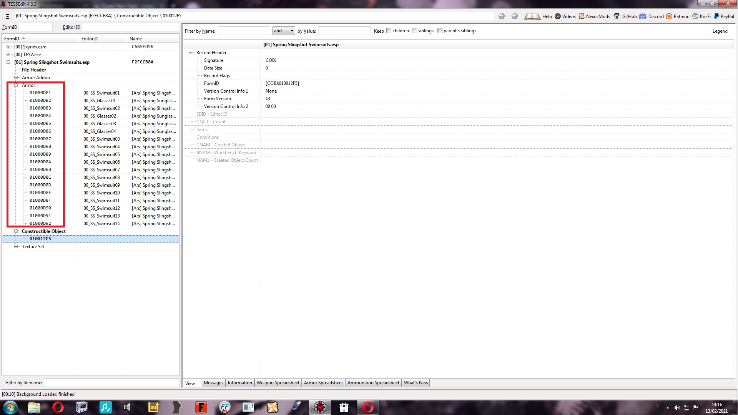Open the 'and' filter operator dropdown
This screenshot has height=415, width=738.
tap(284, 31)
